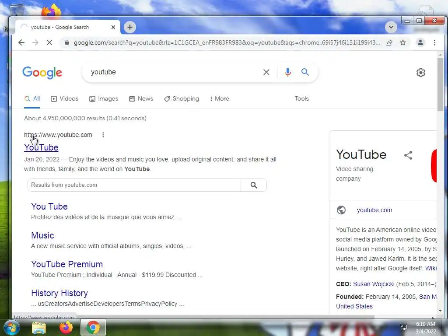Switch to the Shopping tab
Viewport: 448px width, 336px height.
click(x=182, y=98)
